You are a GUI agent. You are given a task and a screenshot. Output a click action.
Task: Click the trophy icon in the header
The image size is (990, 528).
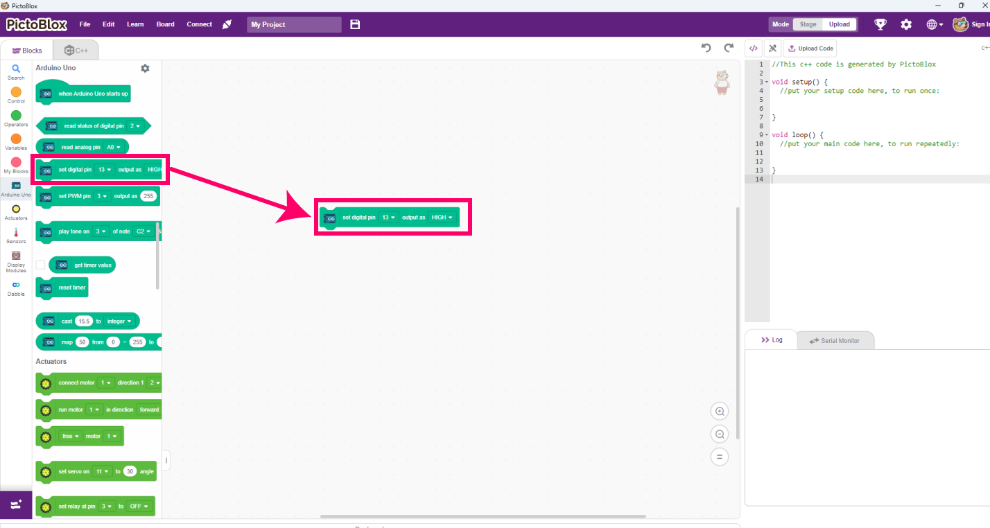coord(880,24)
